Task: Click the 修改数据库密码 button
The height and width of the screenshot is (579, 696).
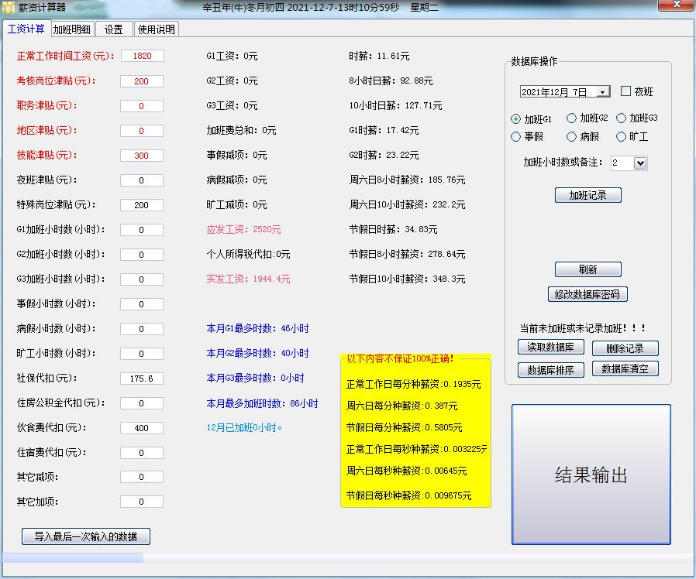Action: point(587,294)
